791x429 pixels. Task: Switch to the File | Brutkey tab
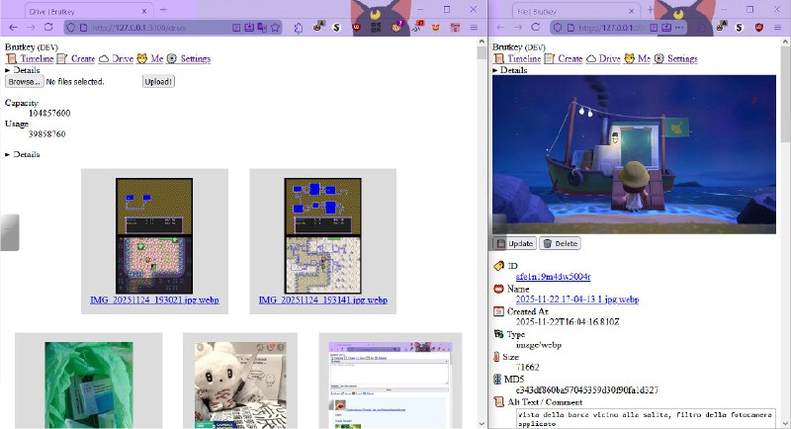pyautogui.click(x=575, y=11)
